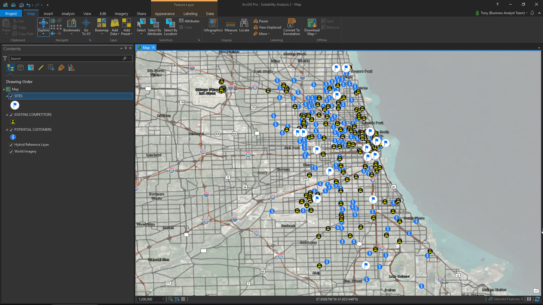
Task: Switch to List By Selection view
Action: point(31,67)
